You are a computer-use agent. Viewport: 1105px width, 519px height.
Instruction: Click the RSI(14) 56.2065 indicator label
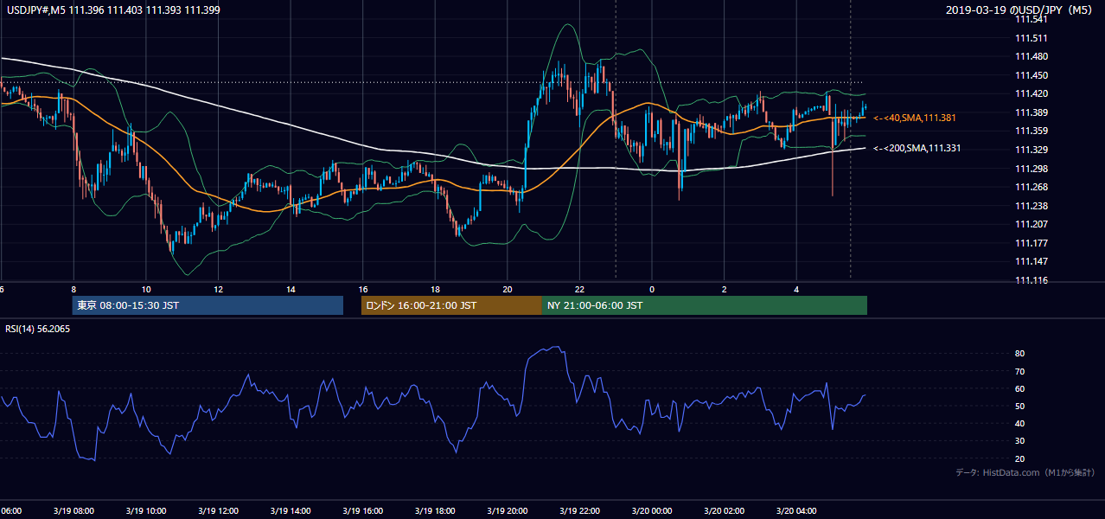[38, 329]
